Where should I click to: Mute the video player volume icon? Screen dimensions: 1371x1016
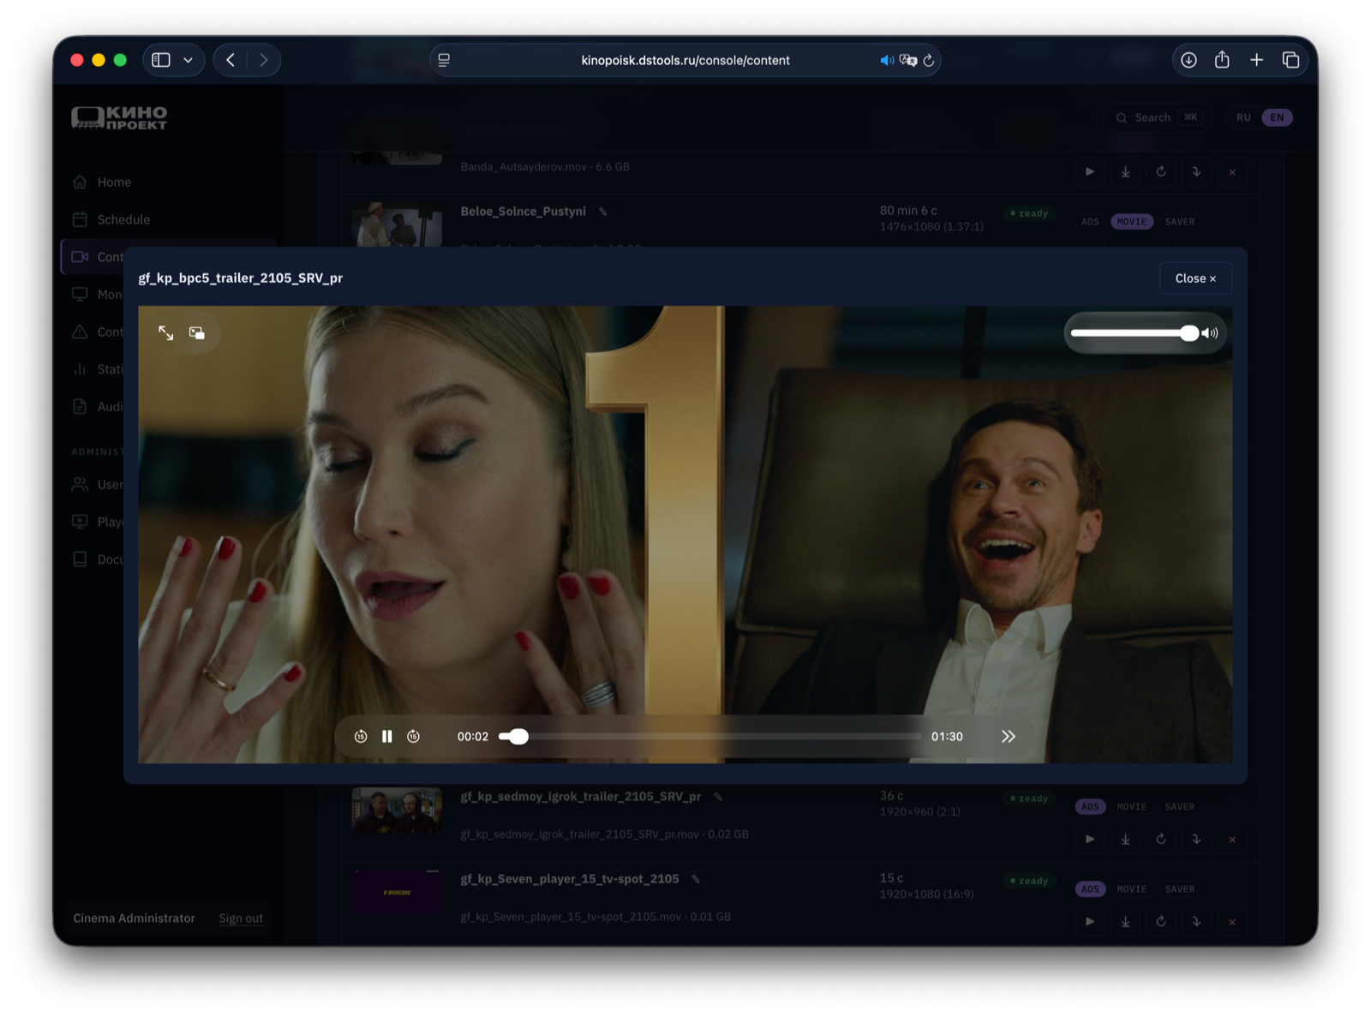point(1210,333)
